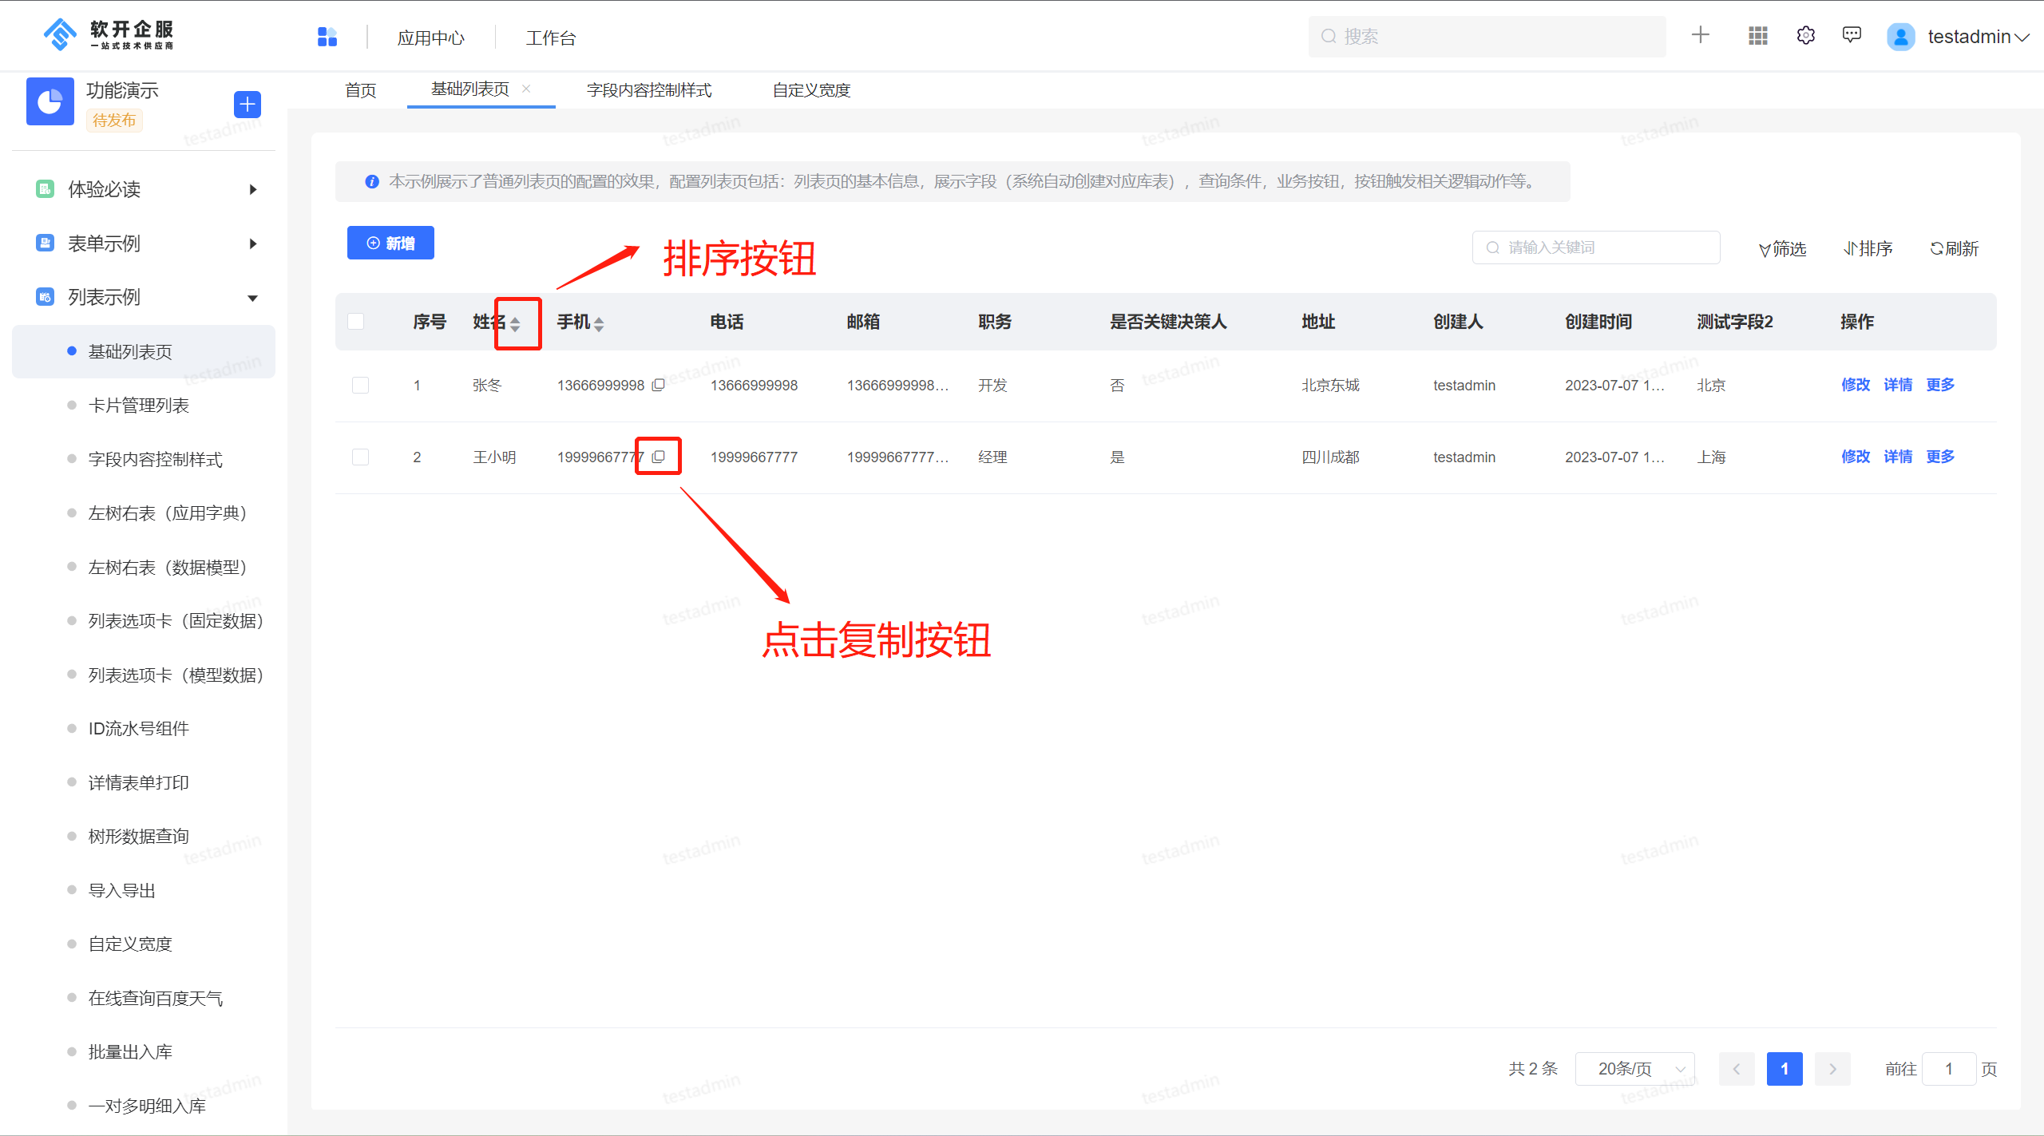Check the select-all checkbox in table header
The height and width of the screenshot is (1136, 2044).
356,321
